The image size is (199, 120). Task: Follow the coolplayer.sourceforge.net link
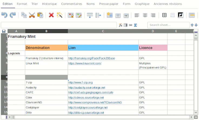88,108
